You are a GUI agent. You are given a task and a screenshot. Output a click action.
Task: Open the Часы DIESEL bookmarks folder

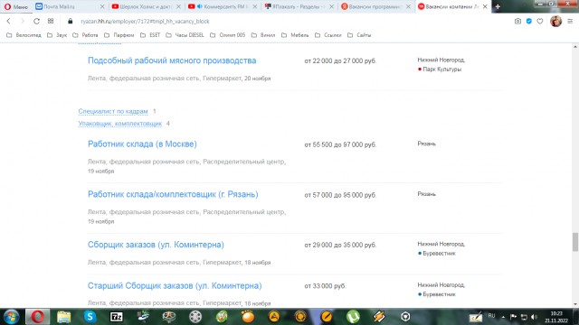(x=185, y=35)
